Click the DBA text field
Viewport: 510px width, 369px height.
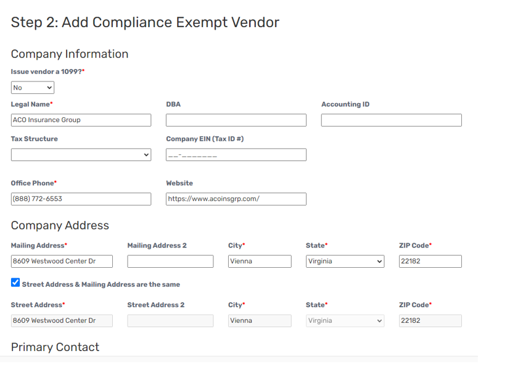point(236,120)
